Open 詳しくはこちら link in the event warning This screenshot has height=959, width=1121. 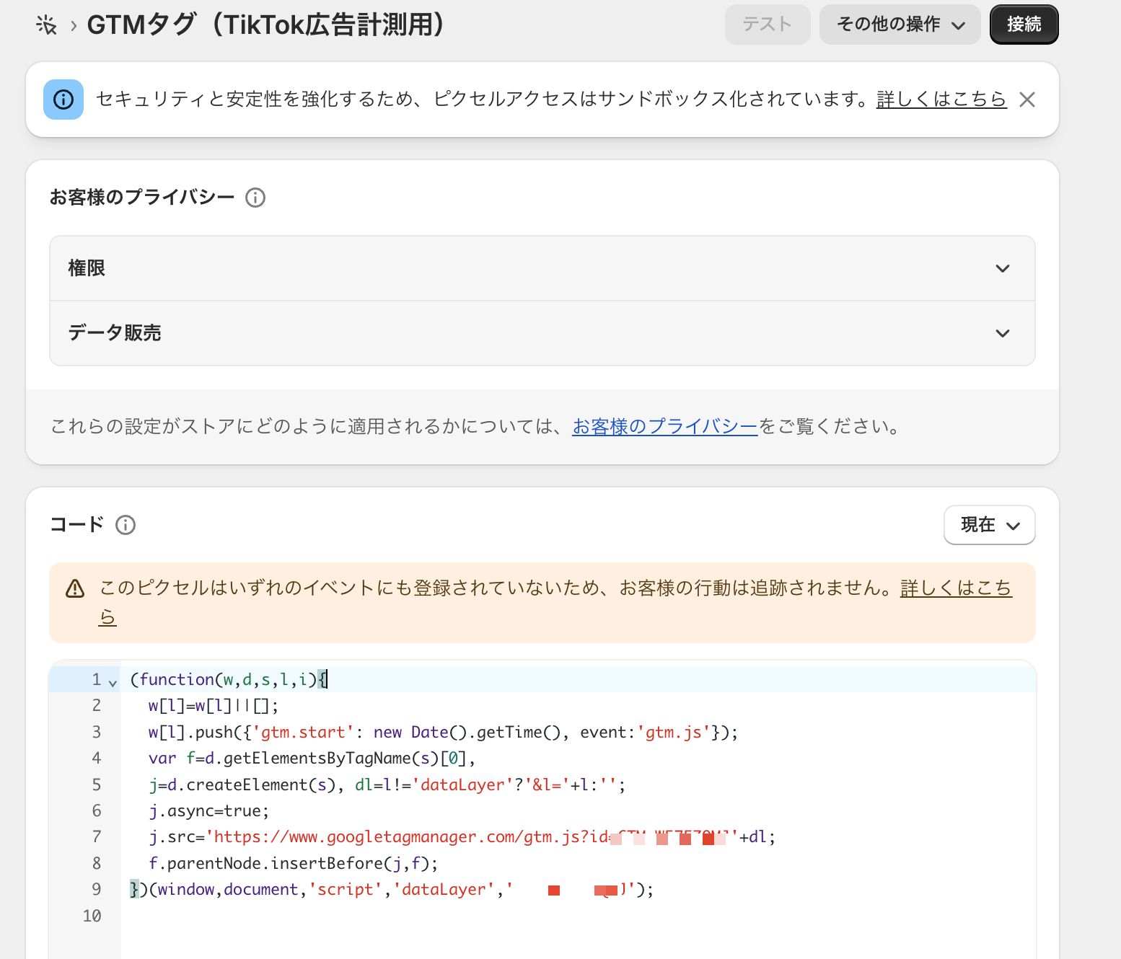956,588
